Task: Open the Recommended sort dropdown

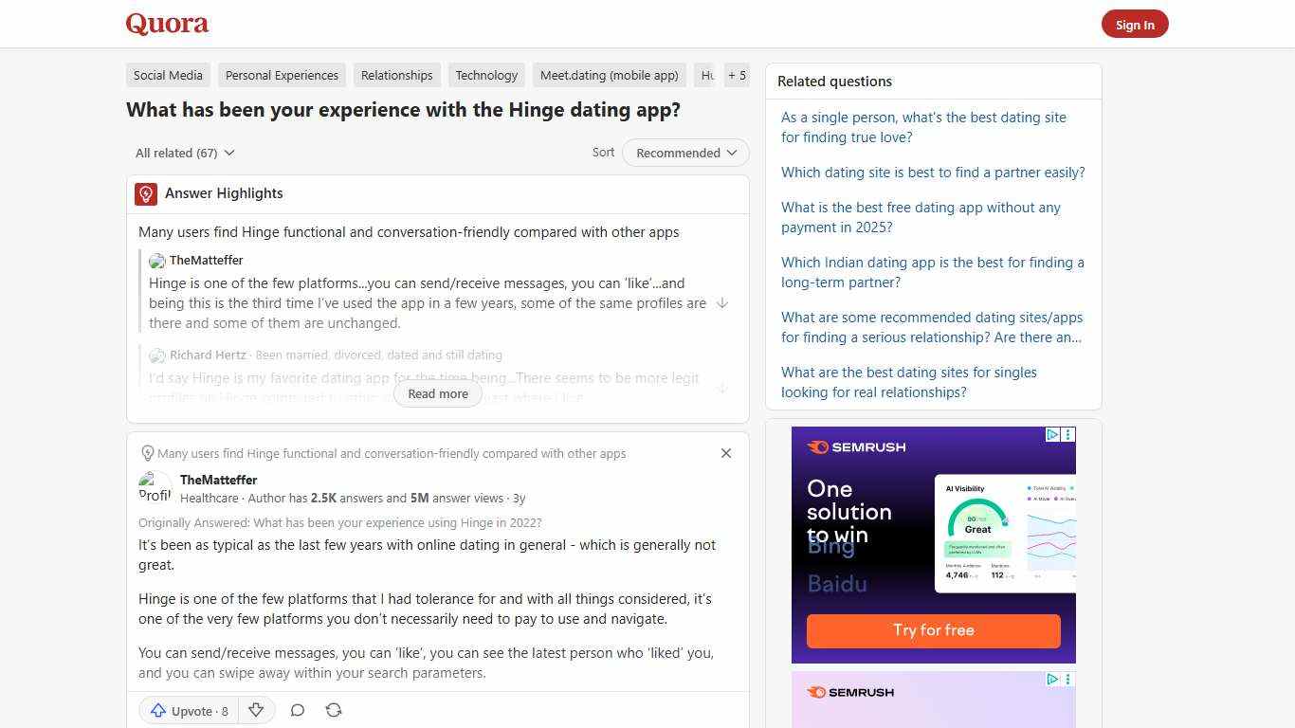Action: pyautogui.click(x=684, y=153)
